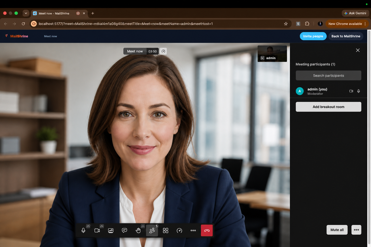Turn off the camera in the call toolbar
Image resolution: width=371 pixels, height=247 pixels.
pyautogui.click(x=97, y=230)
